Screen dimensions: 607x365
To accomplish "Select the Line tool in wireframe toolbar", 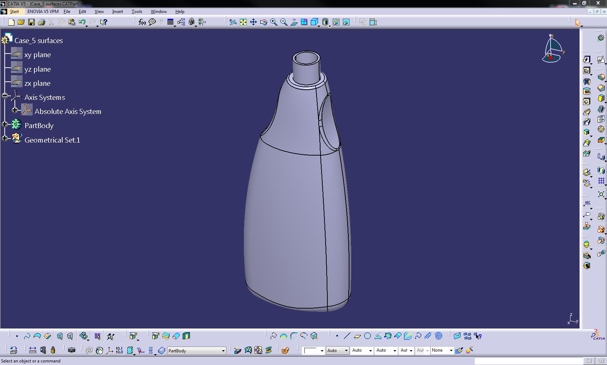I will click(347, 336).
